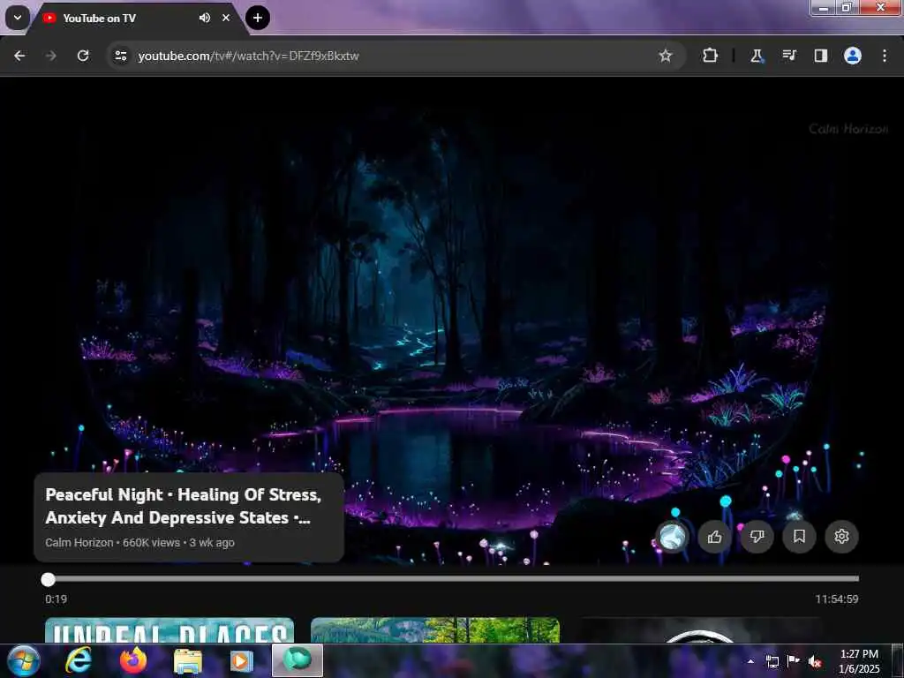Click the Peaceful Night video title
This screenshot has width=904, height=678.
tap(184, 506)
